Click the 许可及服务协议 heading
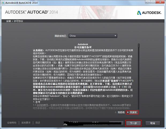This screenshot has height=129, width=166. [x=83, y=47]
